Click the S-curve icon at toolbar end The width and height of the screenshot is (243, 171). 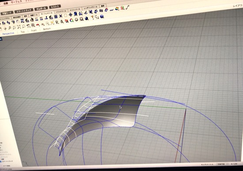pos(128,7)
